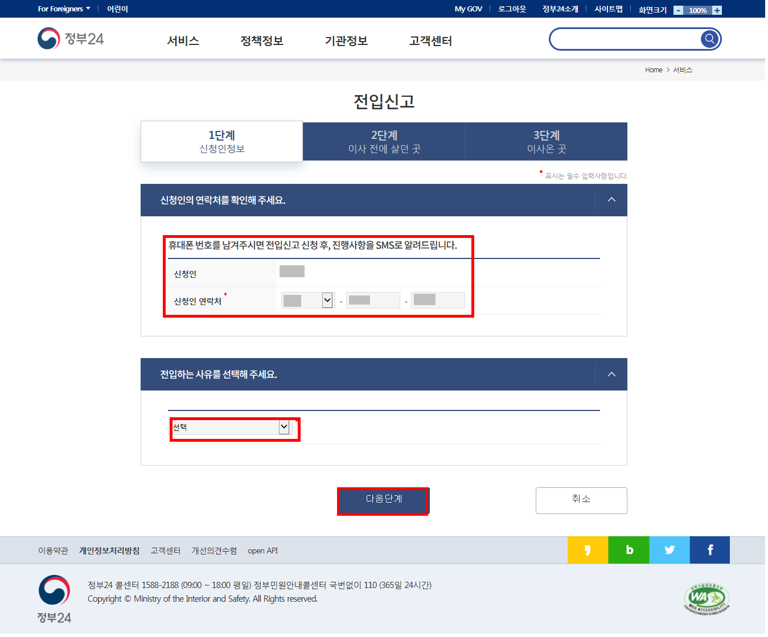Focus the middle phone number field
768x637 pixels.
[x=373, y=300]
